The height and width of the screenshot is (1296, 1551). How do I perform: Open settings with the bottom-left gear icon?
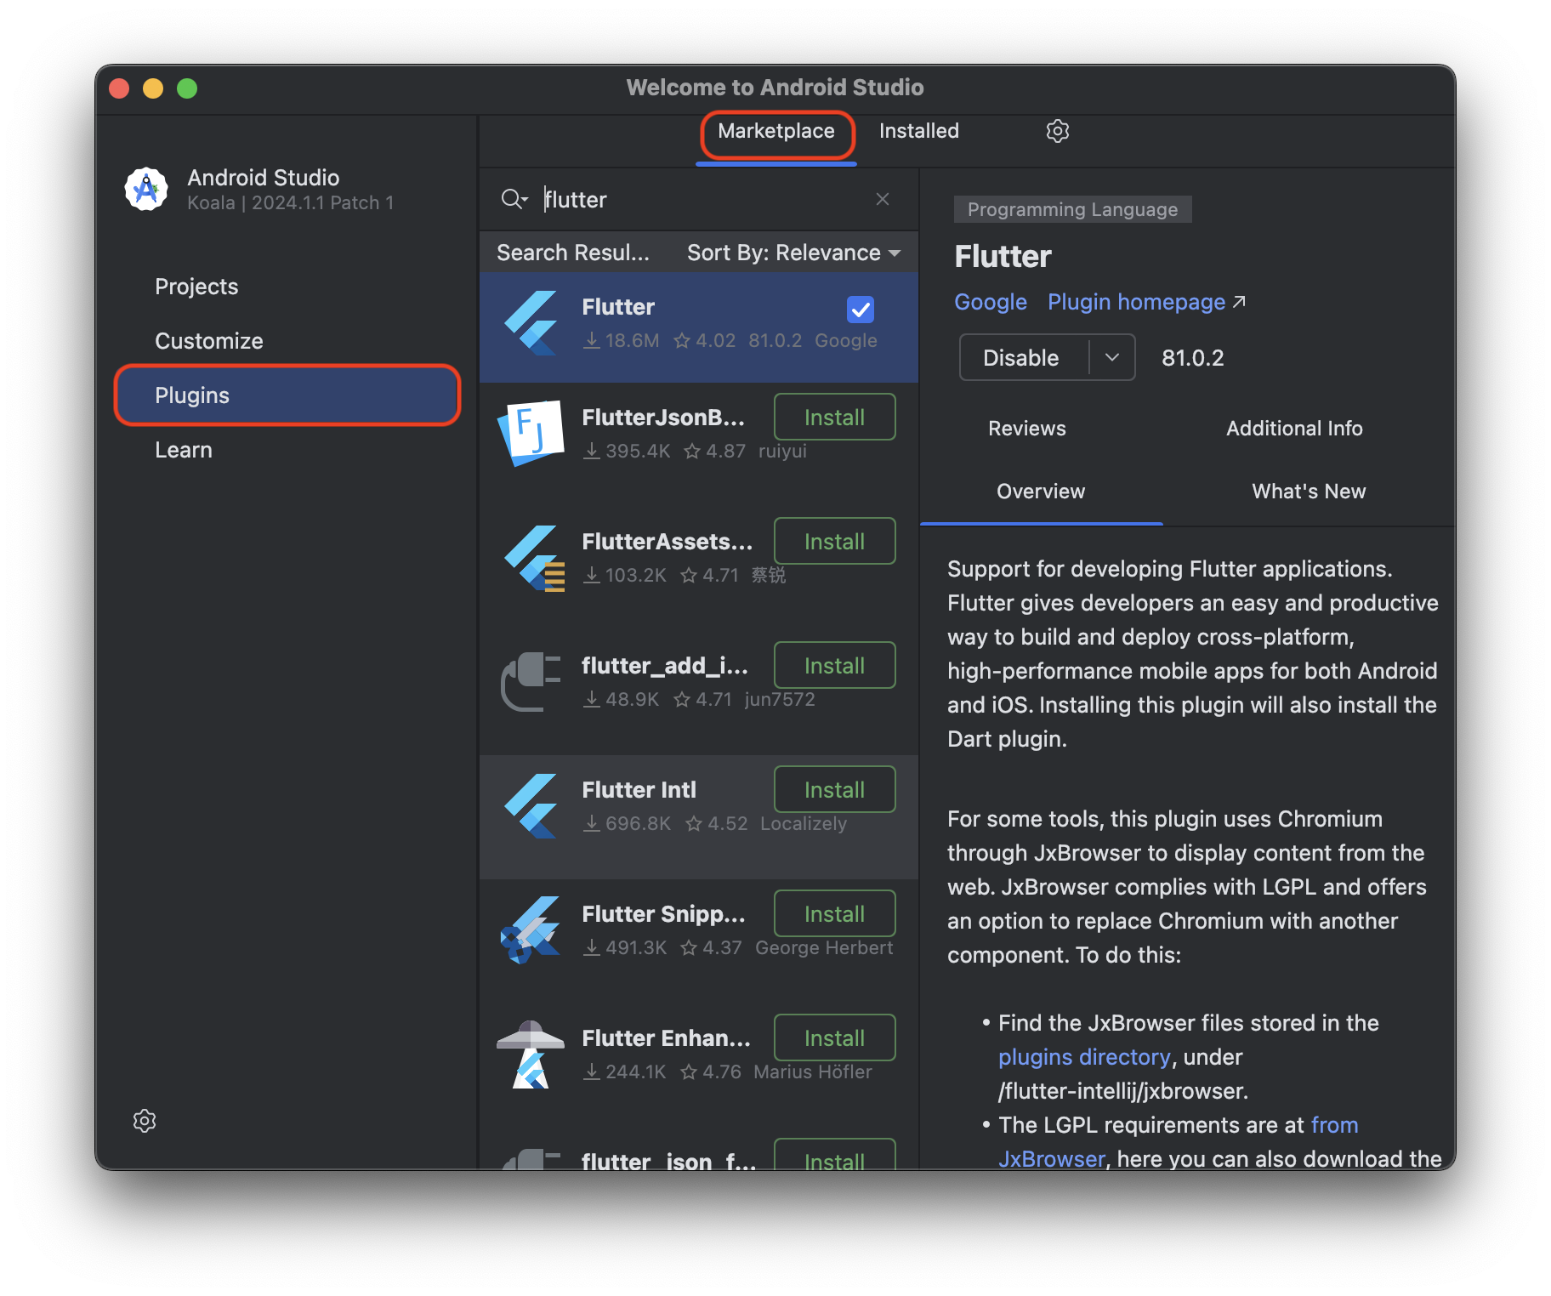pos(144,1120)
